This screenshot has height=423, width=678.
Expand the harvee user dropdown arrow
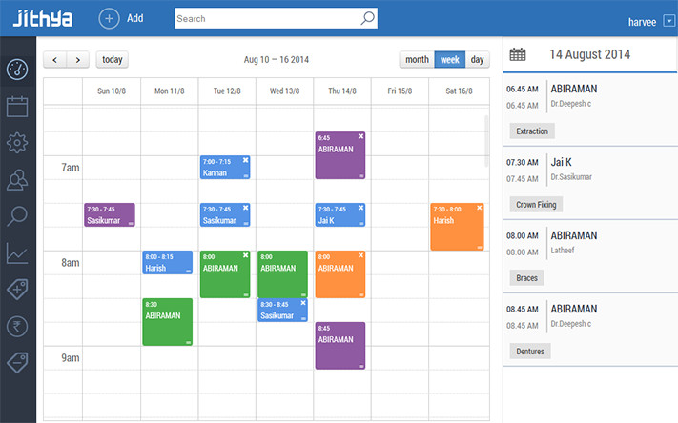(668, 21)
